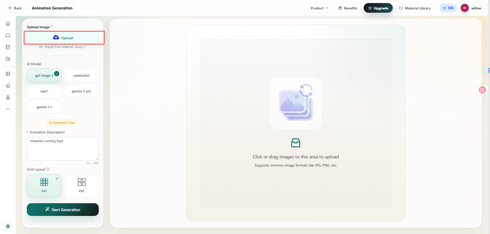Click the Estimated 0 star badge

coord(62,122)
